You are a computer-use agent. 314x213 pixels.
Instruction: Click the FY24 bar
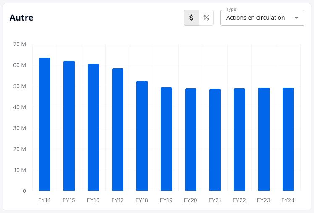(x=288, y=139)
